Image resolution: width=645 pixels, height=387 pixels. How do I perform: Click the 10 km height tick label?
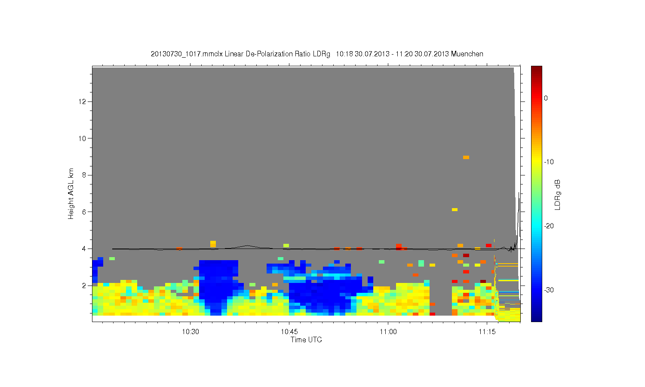tap(83, 138)
